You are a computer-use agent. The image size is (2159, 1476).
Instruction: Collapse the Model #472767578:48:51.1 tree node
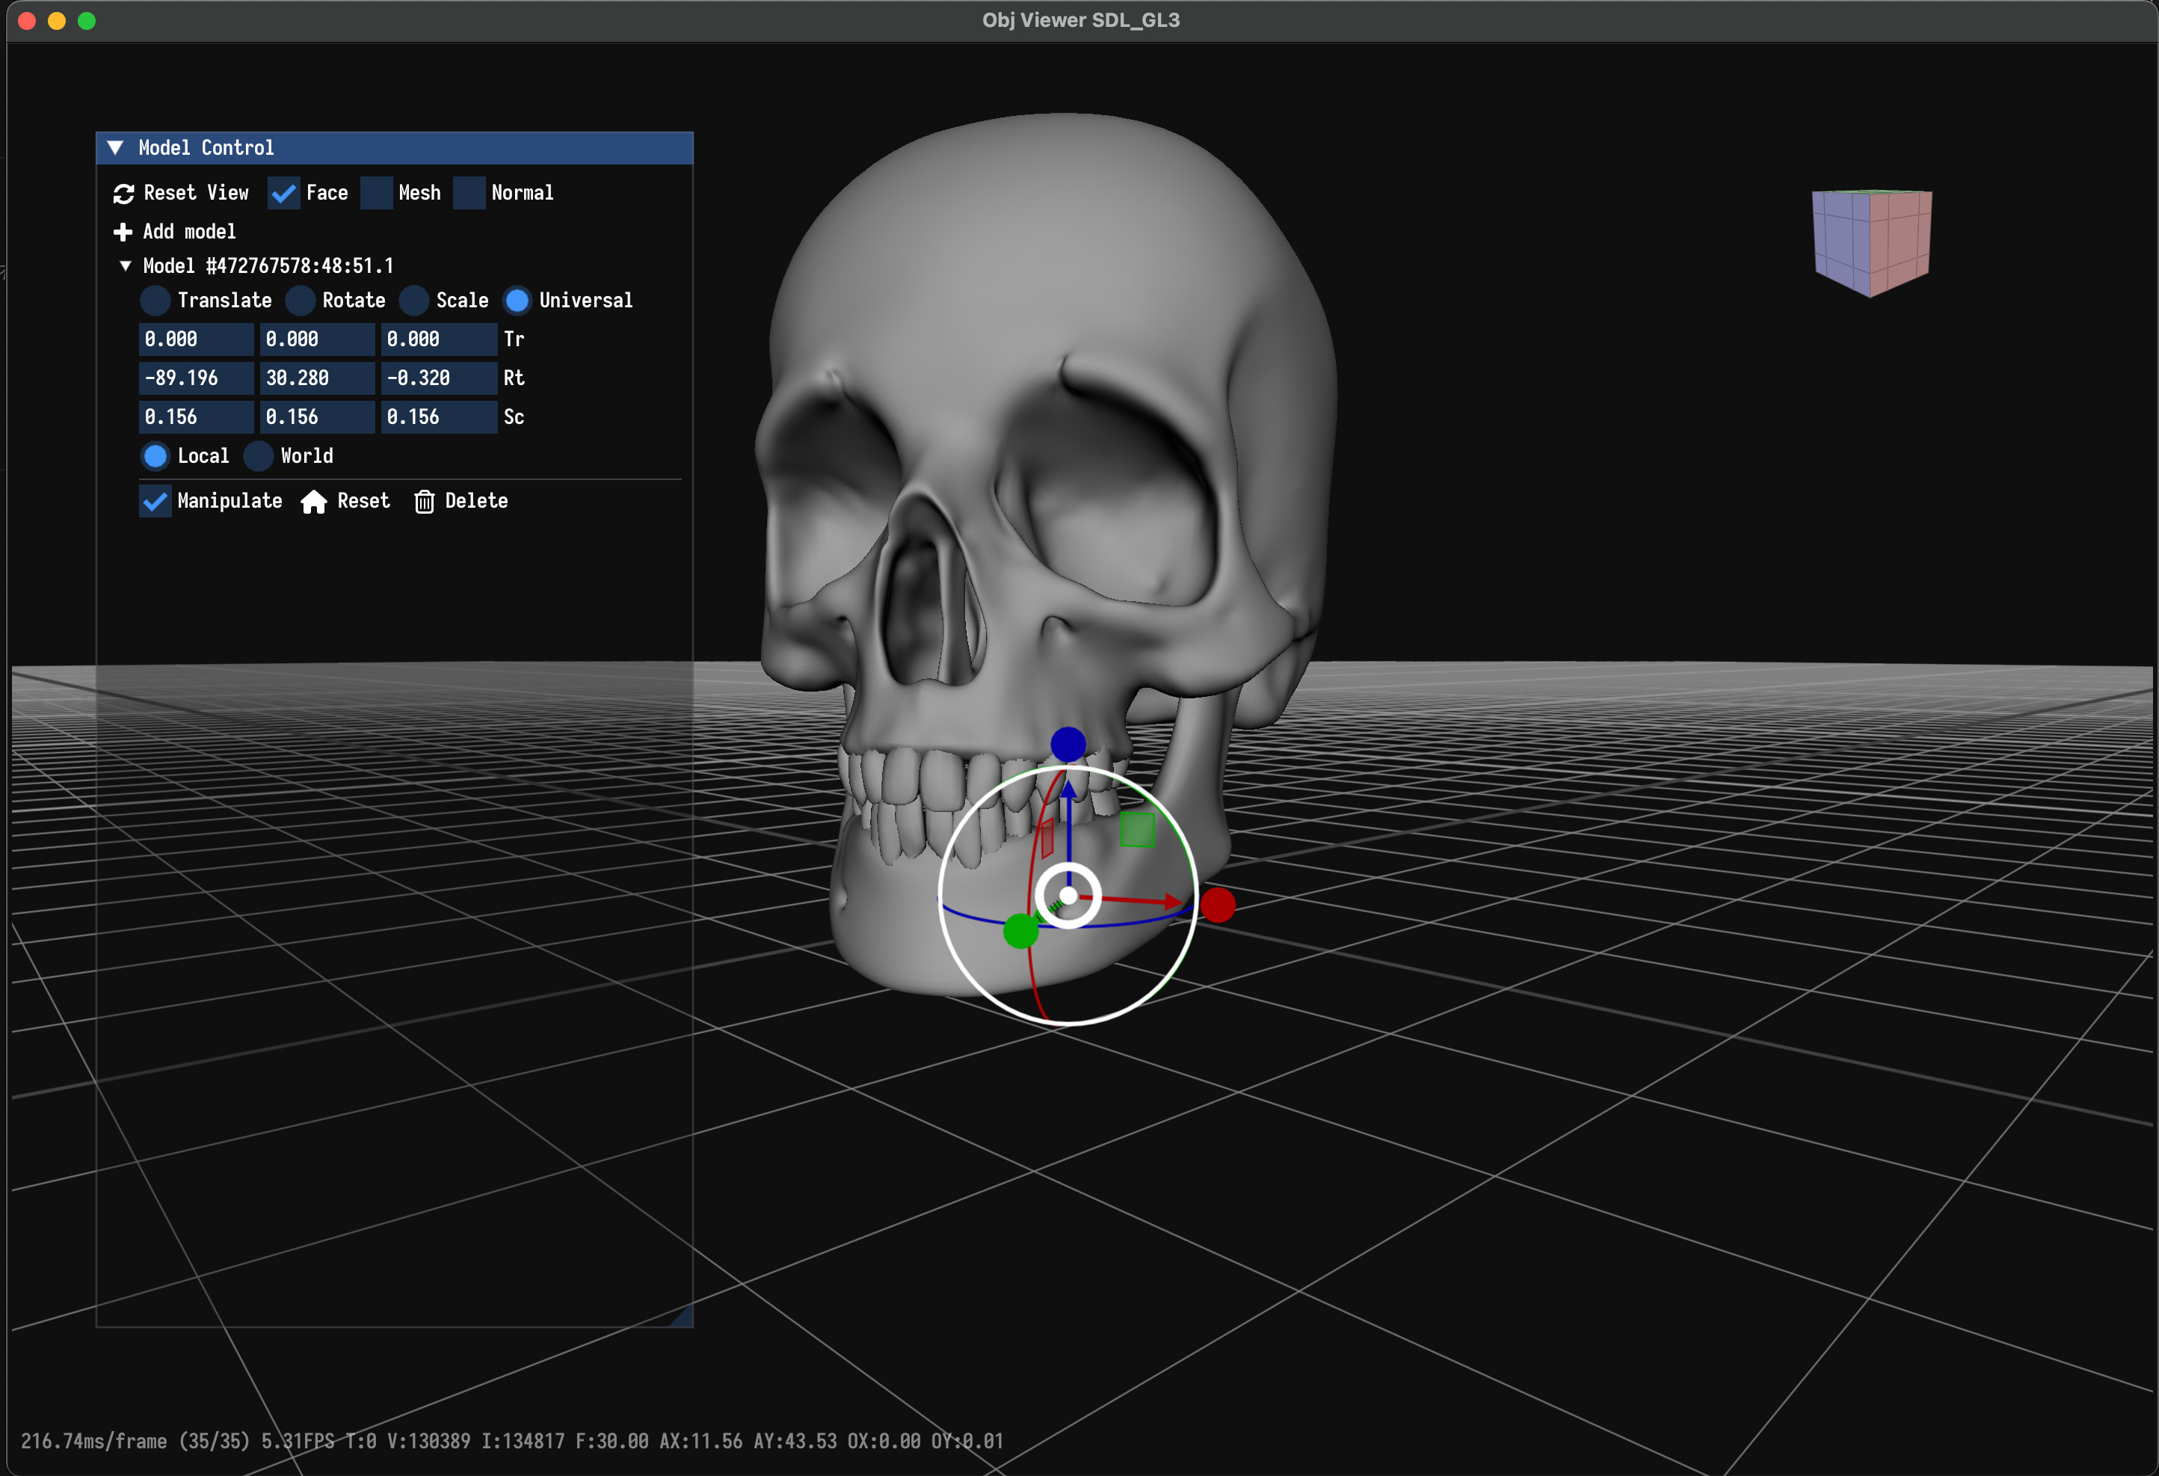pos(126,266)
